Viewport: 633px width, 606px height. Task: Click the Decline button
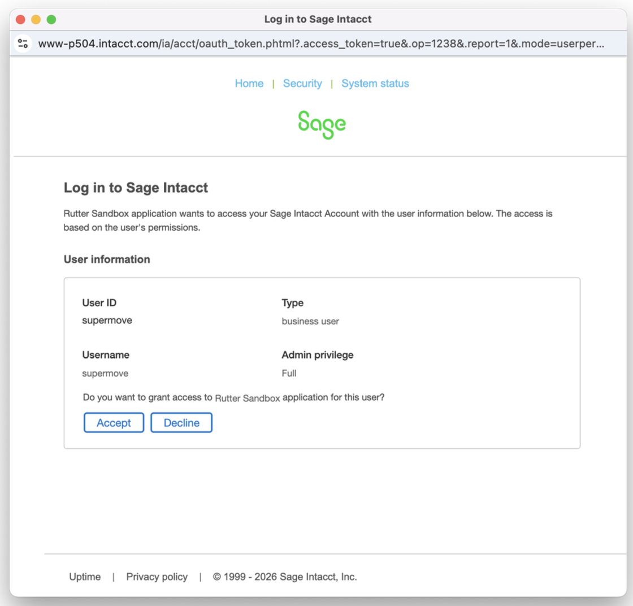point(181,423)
